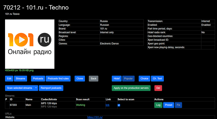Click Podcasts find rules button
The image size is (217, 119).
point(58,78)
